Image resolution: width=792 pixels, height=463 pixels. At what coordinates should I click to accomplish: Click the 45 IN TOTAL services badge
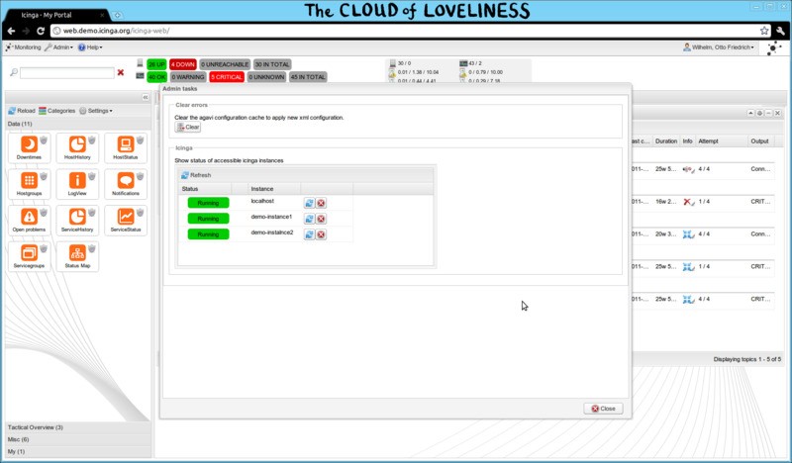coord(308,77)
